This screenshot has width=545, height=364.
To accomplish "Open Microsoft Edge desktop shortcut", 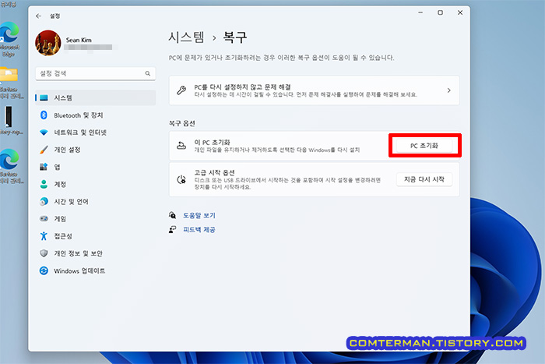I will click(x=9, y=39).
